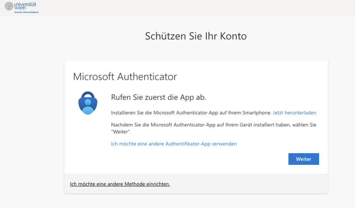The width and height of the screenshot is (355, 208).
Task: Click the "Rufen Sie zuerst die App ab." heading
Action: pyautogui.click(x=158, y=97)
